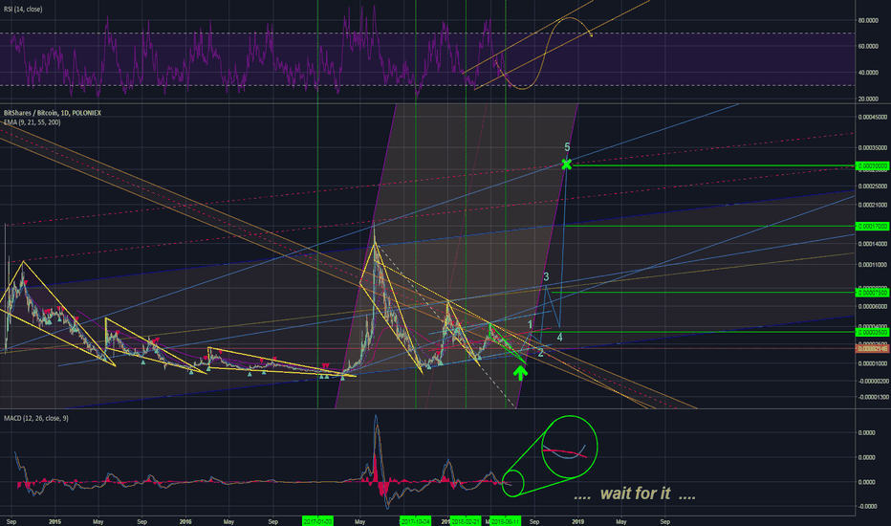Screen dimensions: 891x526
Task: Click the red current price label
Action: (872, 348)
